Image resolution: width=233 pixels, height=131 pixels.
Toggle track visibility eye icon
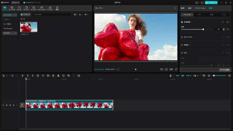10,105
